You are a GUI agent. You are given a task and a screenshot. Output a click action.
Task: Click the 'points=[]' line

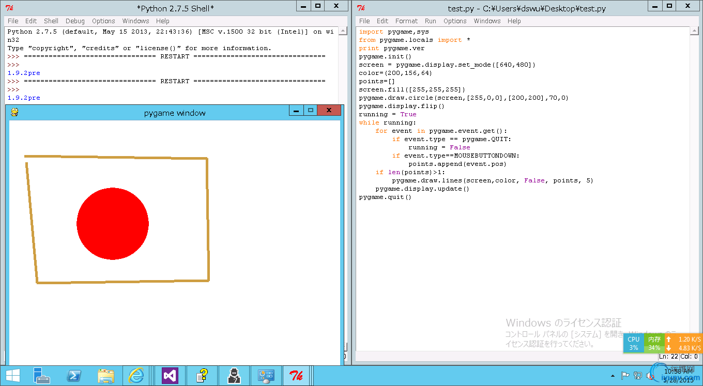click(x=377, y=81)
